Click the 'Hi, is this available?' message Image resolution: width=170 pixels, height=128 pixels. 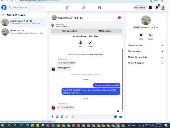click(x=66, y=63)
